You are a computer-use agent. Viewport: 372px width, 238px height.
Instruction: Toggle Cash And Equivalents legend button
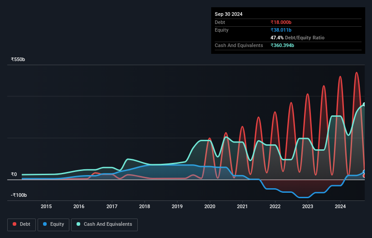point(104,224)
